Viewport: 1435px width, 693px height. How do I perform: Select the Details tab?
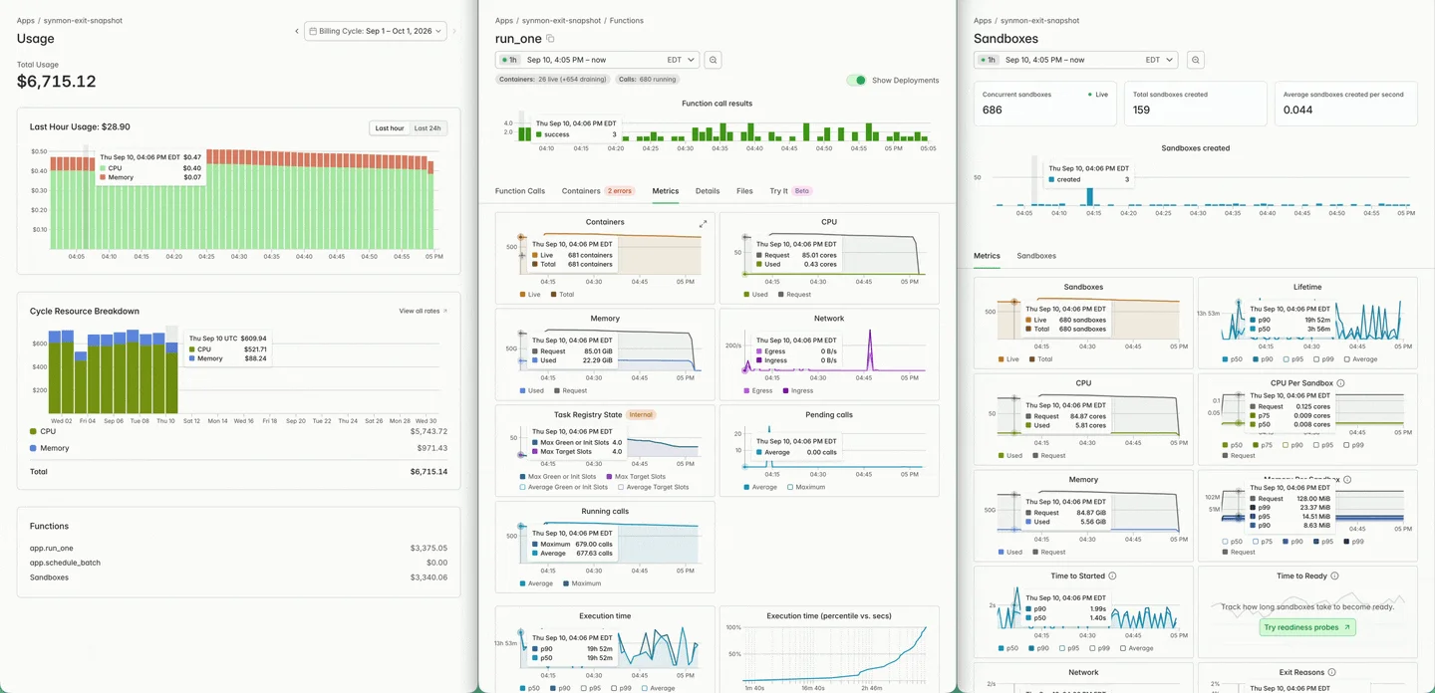point(708,190)
